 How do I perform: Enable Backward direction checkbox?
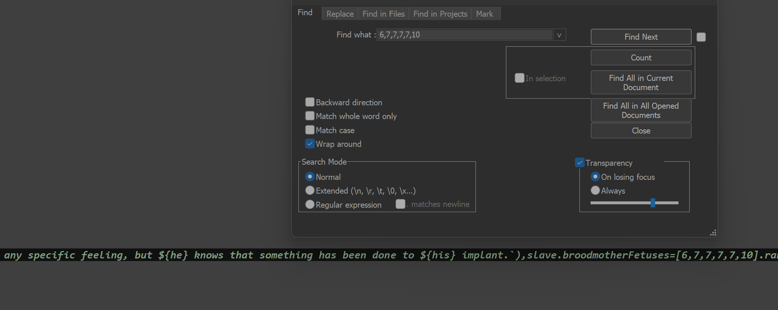click(x=310, y=102)
